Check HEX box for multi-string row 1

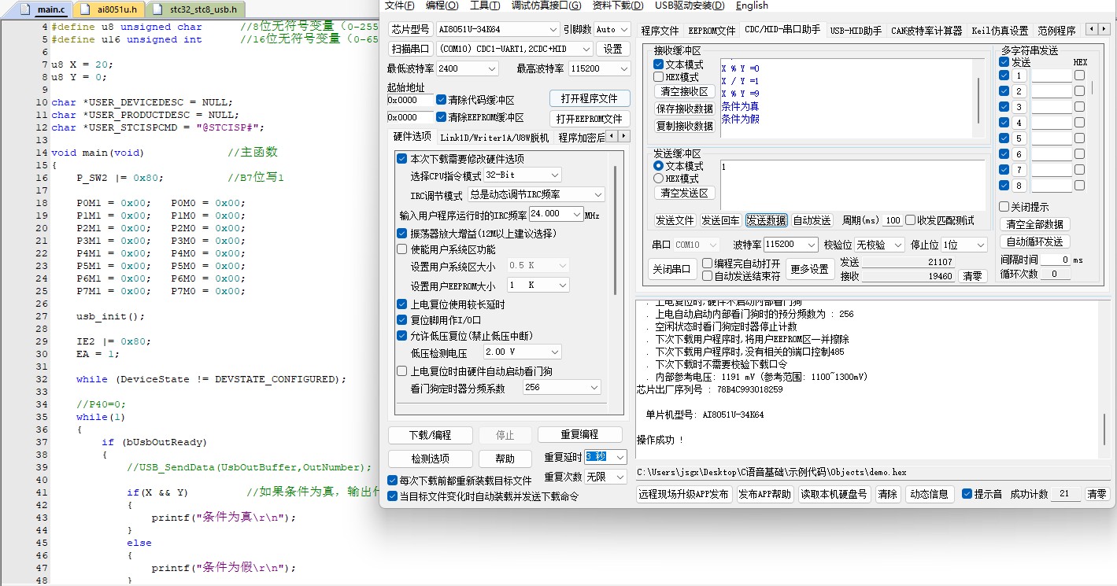pos(1079,76)
